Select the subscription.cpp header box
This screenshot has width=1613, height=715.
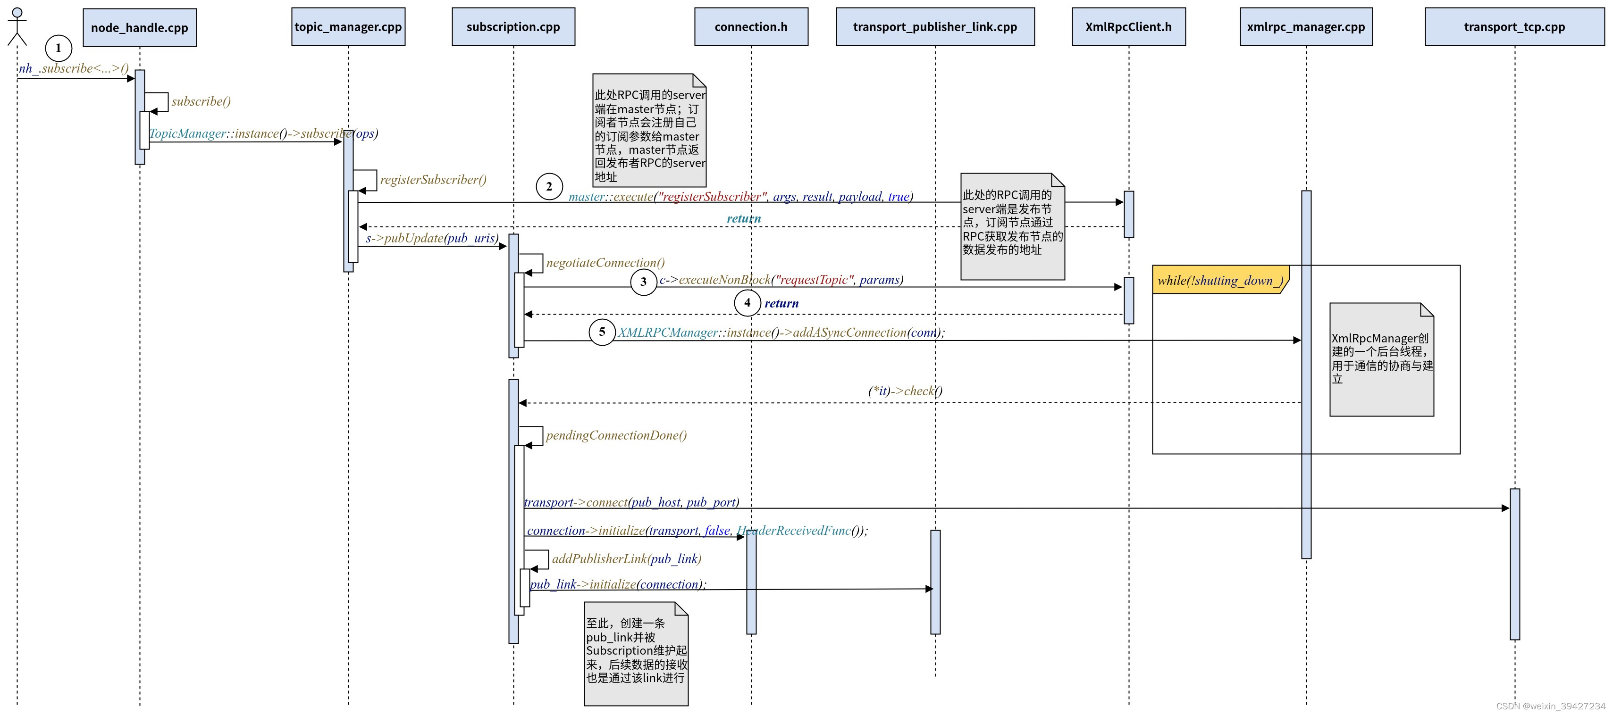513,27
